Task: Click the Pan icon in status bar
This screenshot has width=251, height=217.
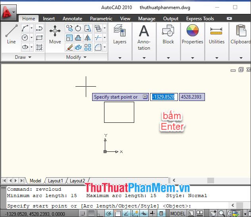Action: [213, 213]
